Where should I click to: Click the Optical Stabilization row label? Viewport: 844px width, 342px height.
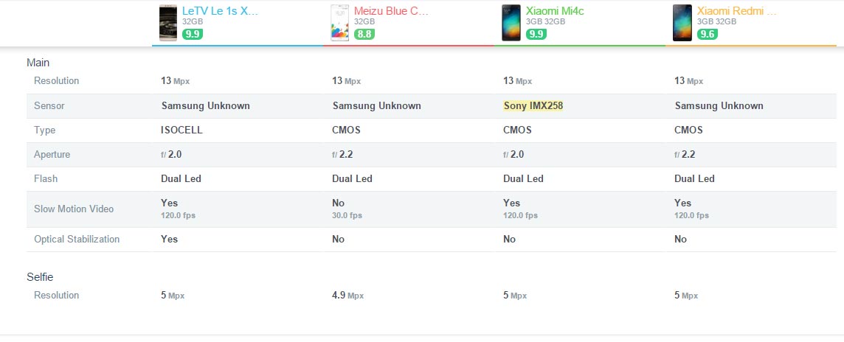77,240
